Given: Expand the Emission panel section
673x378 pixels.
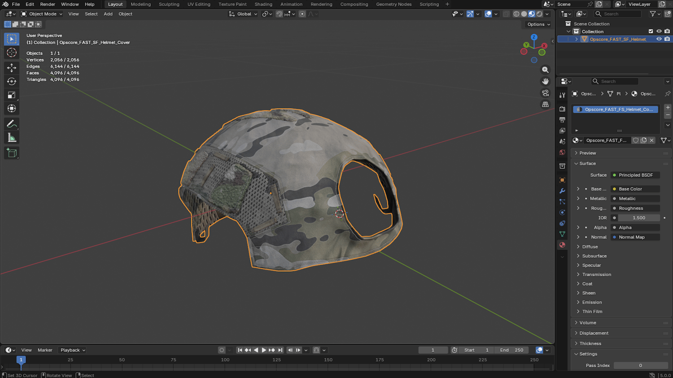Looking at the screenshot, I should [x=592, y=302].
